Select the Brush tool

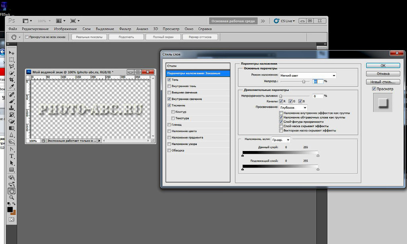click(x=12, y=101)
